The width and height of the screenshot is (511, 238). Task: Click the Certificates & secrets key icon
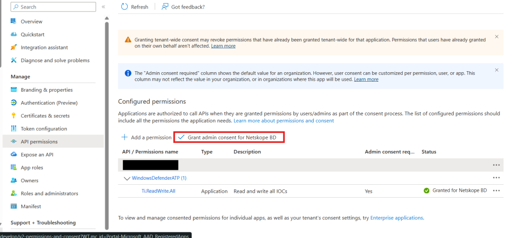(13, 116)
